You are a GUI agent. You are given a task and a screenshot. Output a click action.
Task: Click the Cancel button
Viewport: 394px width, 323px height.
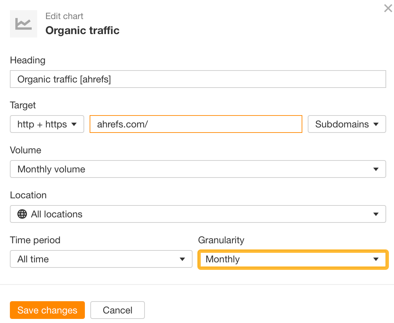[x=117, y=310]
